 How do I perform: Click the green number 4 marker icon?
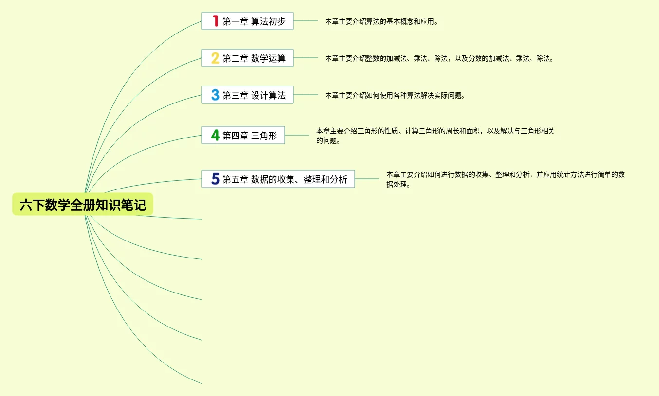click(x=215, y=135)
